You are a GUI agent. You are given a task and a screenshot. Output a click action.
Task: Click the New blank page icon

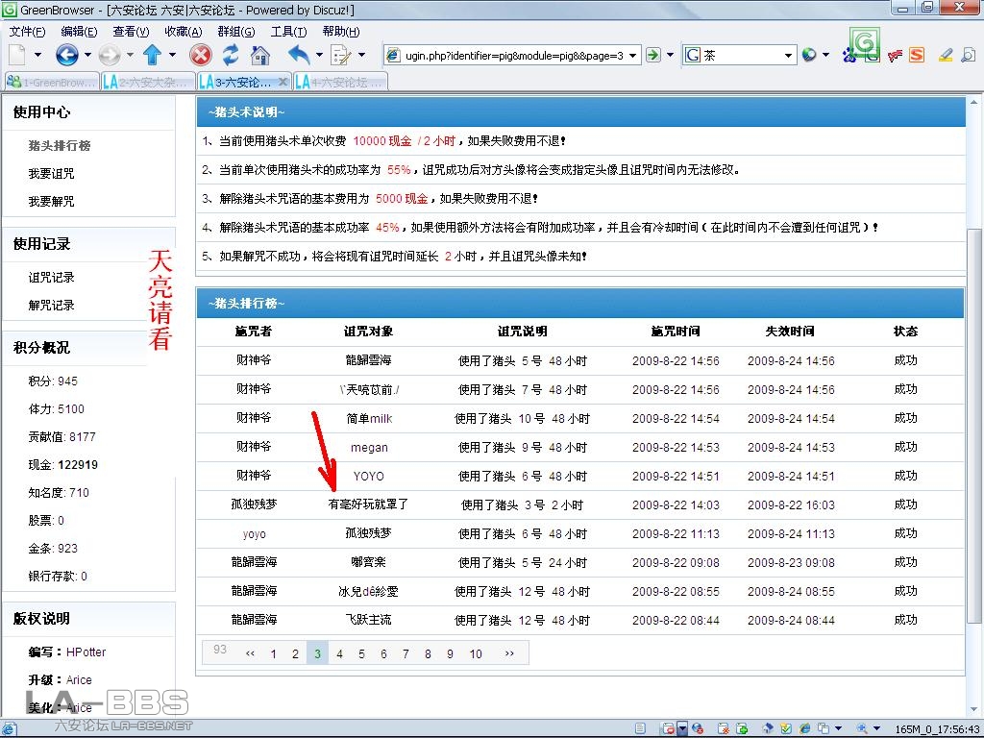coord(17,55)
